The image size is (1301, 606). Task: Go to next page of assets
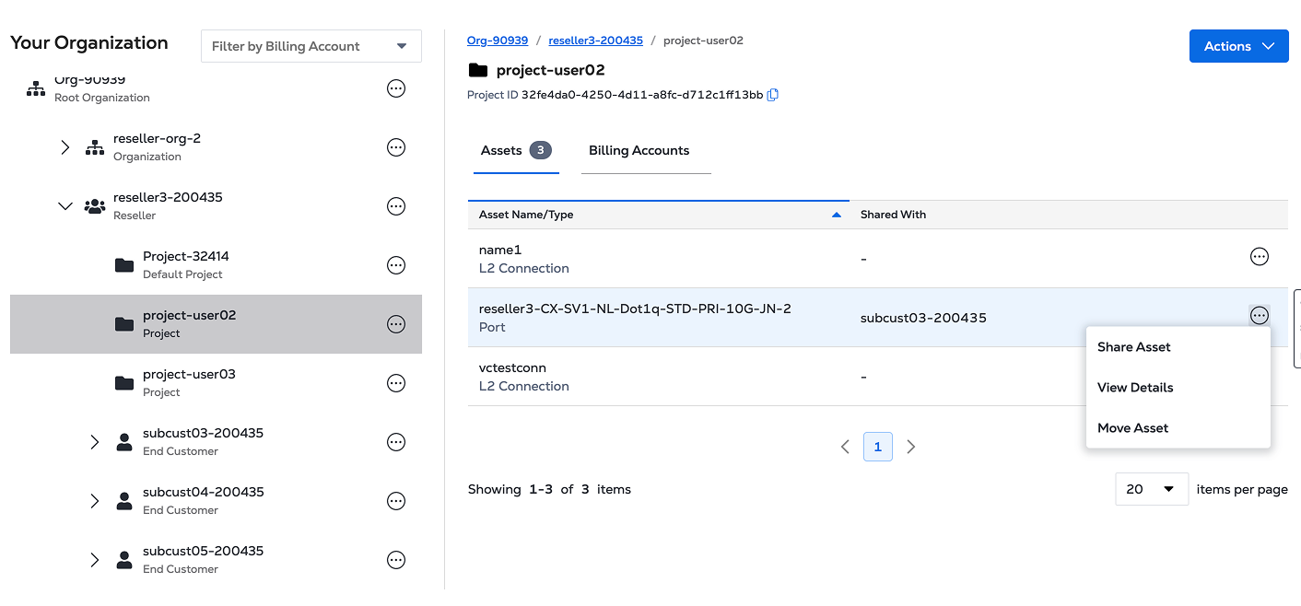(911, 447)
